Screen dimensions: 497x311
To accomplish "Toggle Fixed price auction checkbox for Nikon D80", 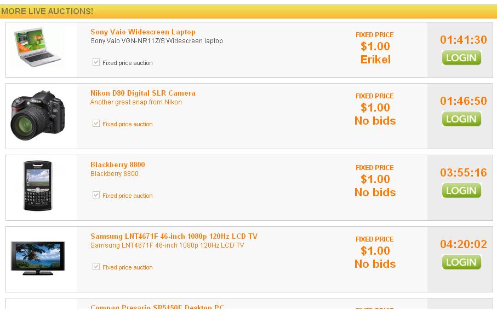I will coord(96,124).
